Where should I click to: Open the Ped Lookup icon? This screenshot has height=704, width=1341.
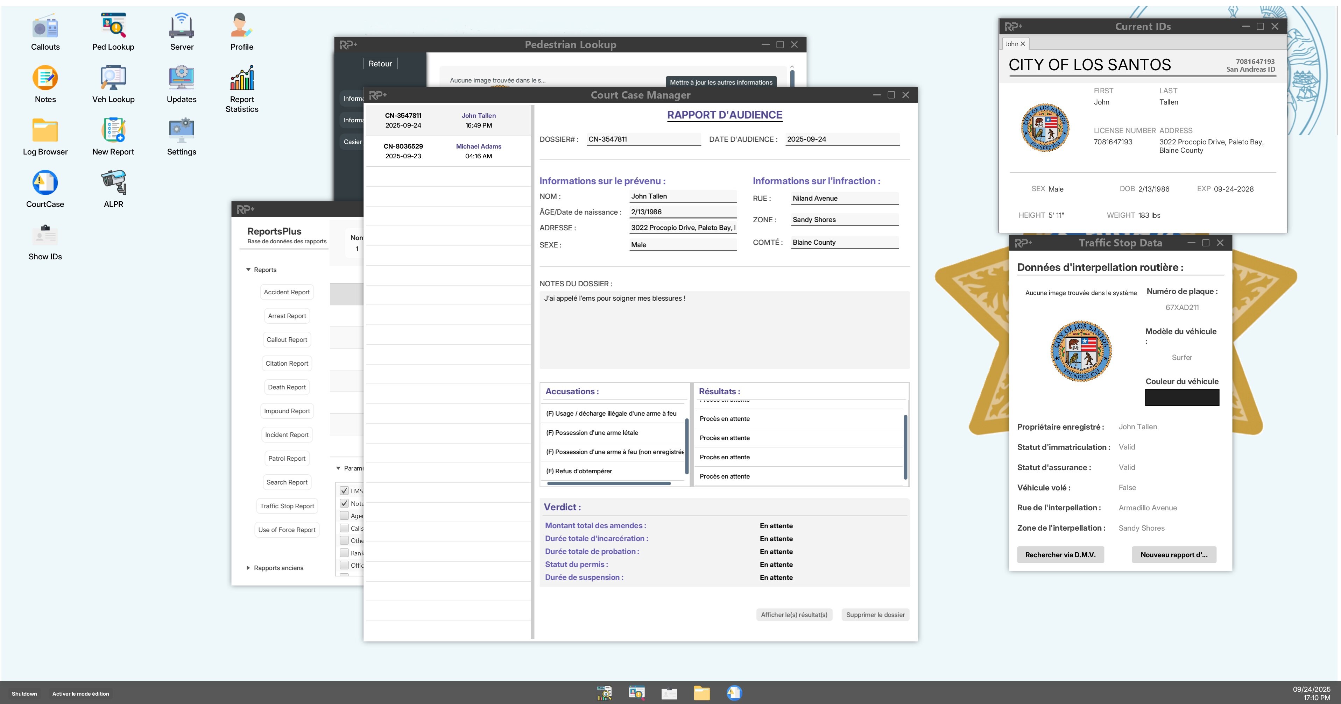pos(113,26)
